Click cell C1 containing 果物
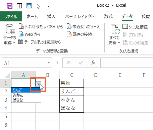Image resolution: width=153 pixels, height=130 pixels. [x=72, y=83]
